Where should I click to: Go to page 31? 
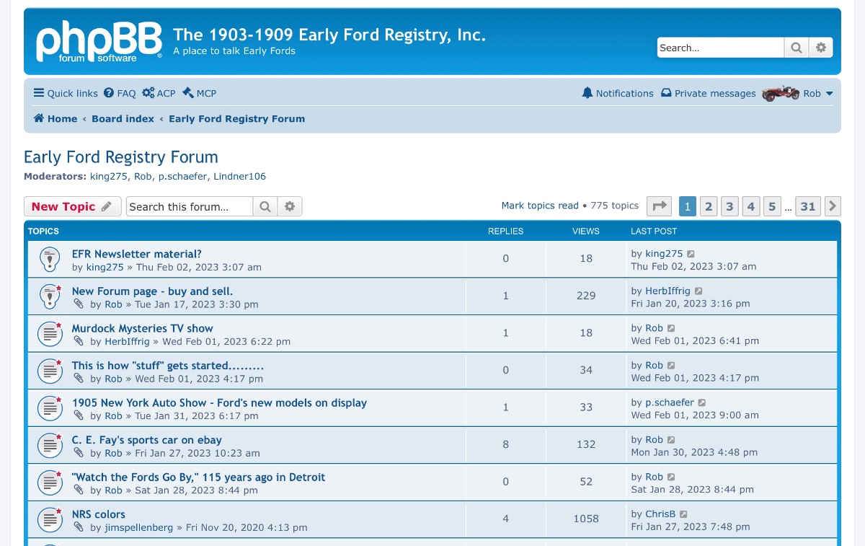(808, 206)
